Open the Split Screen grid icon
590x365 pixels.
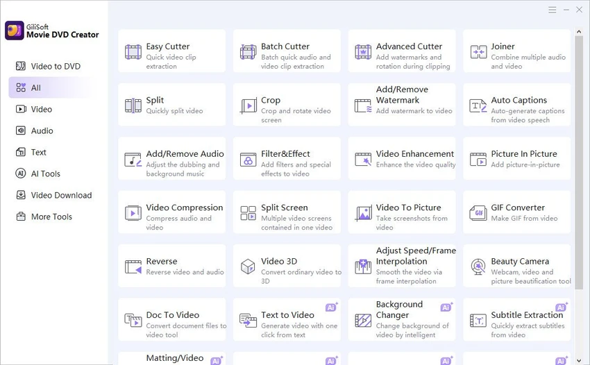coord(248,213)
